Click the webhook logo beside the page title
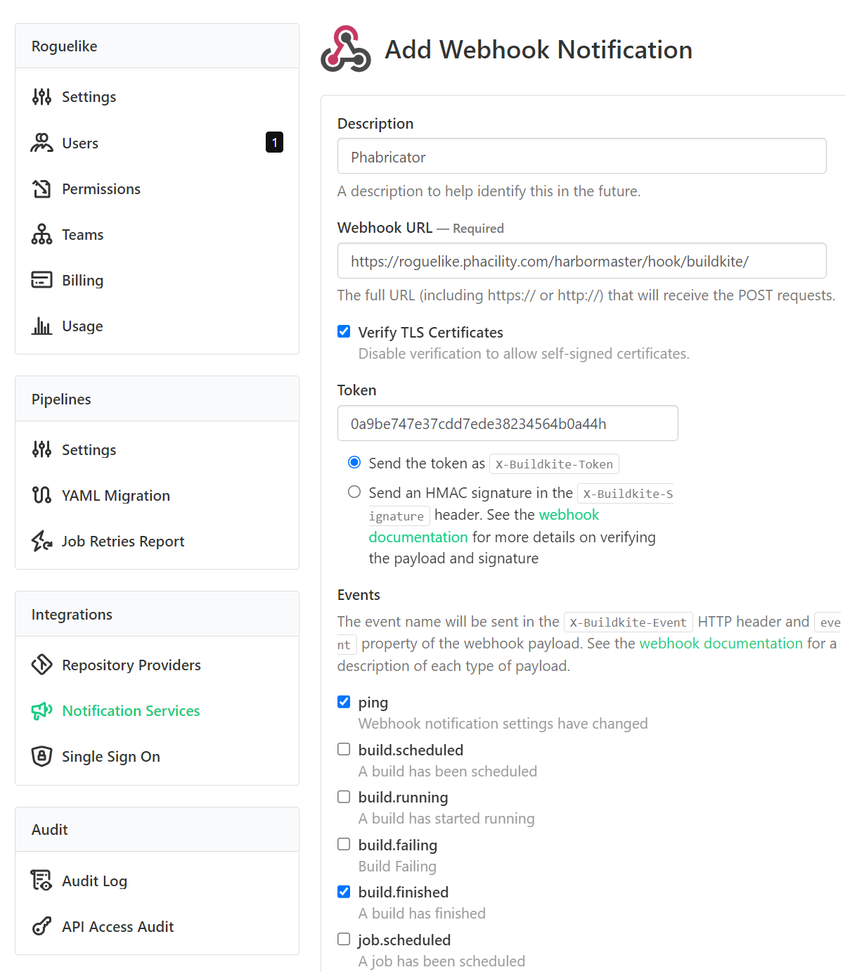This screenshot has height=972, width=845. click(x=346, y=49)
